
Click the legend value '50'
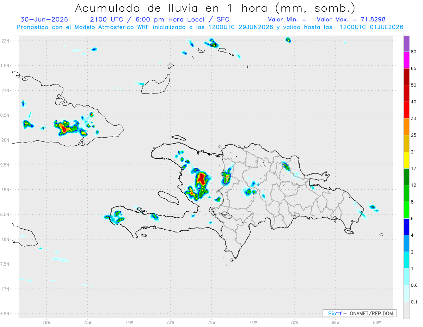(x=414, y=85)
